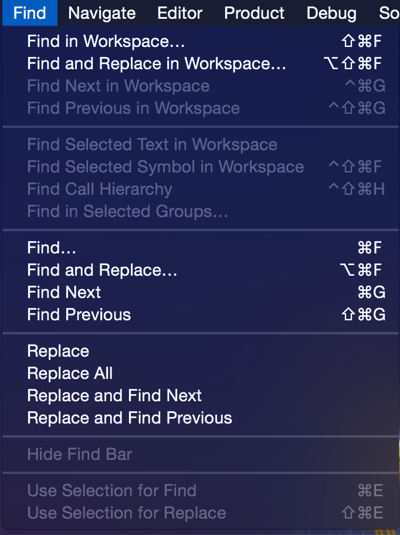
Task: Select Find and Replace in Workspace…
Action: tap(157, 63)
